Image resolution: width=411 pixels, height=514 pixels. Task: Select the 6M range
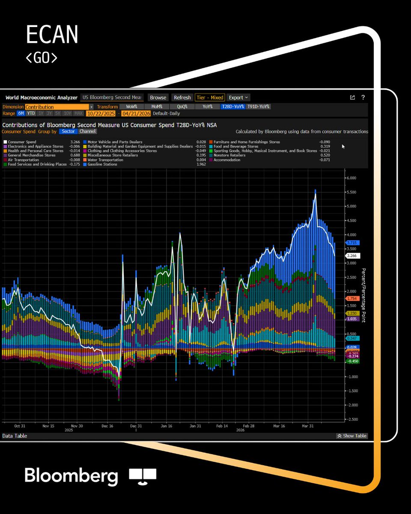coord(21,114)
